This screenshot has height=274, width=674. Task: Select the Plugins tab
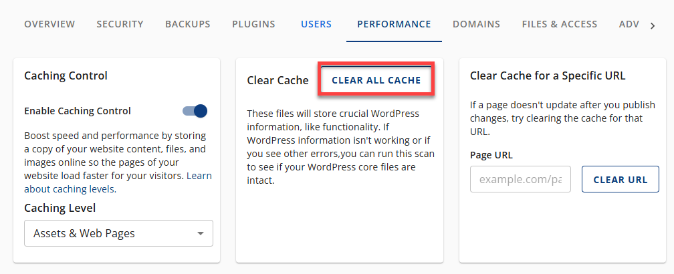[253, 24]
